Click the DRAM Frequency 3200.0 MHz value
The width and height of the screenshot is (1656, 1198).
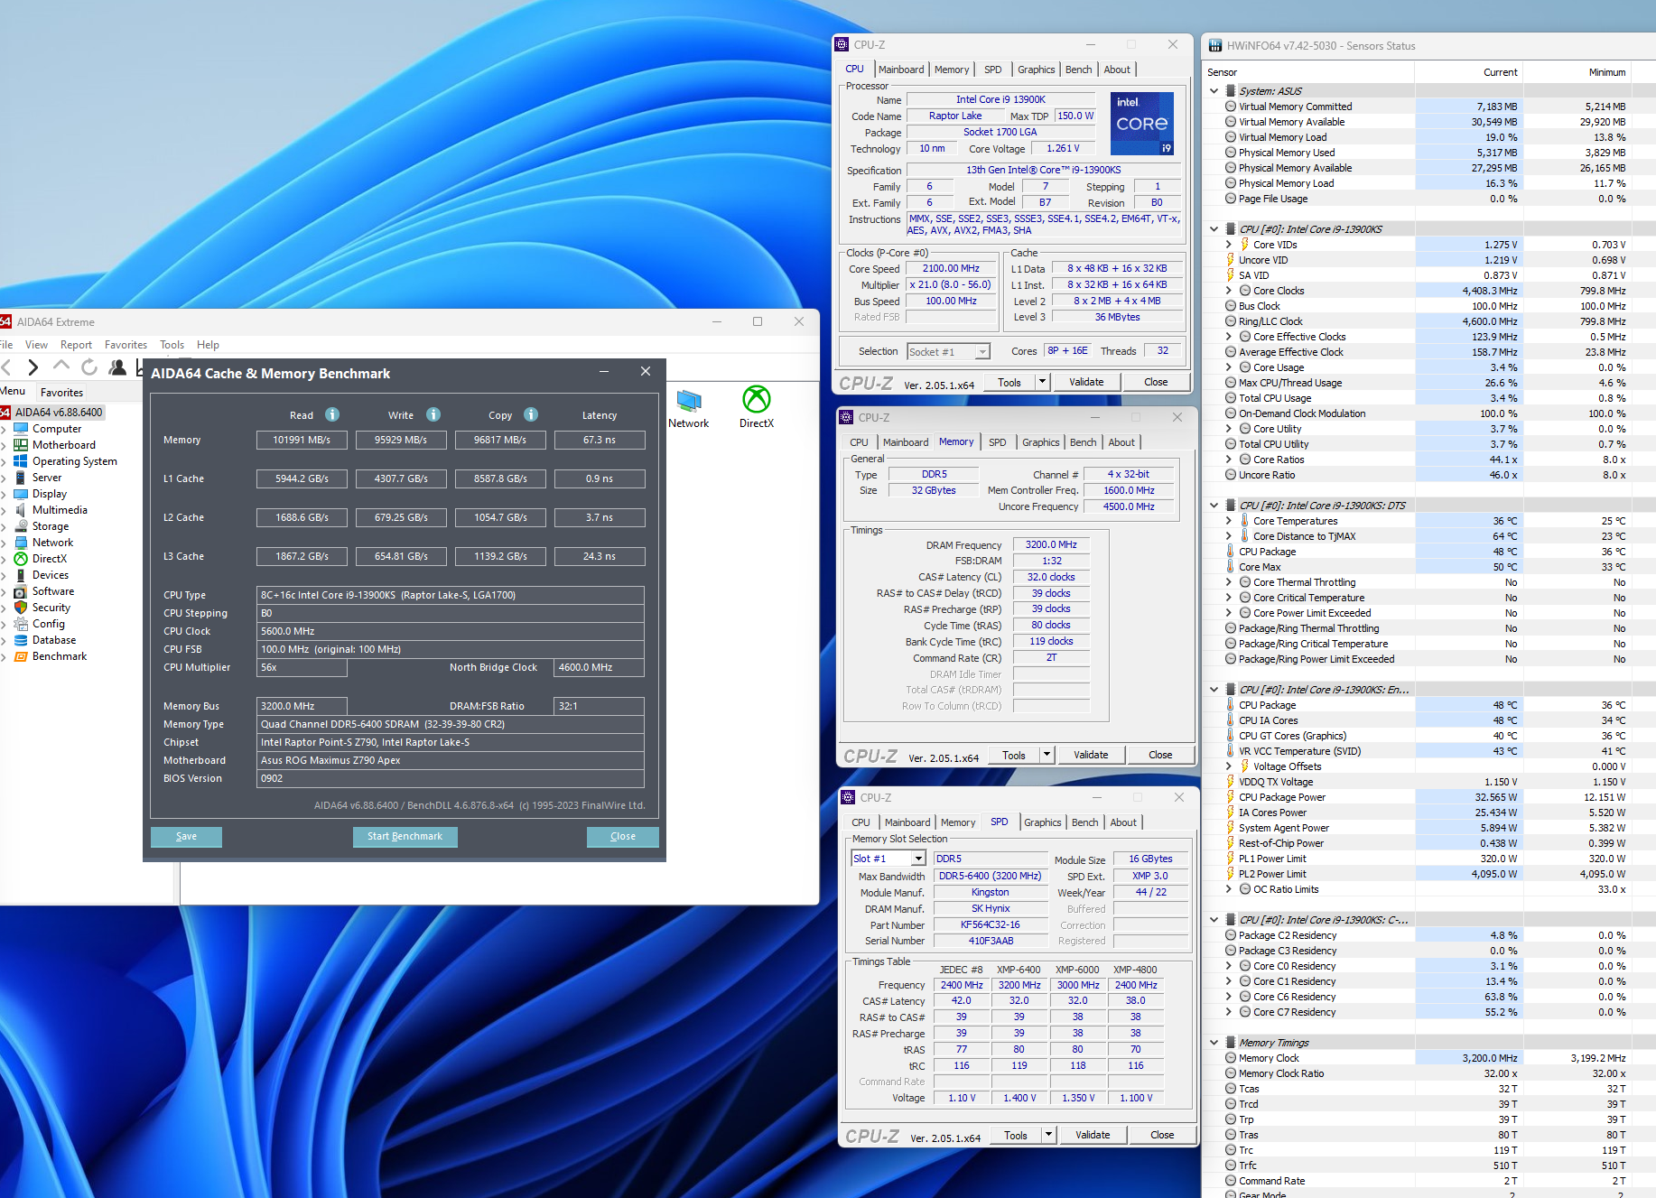coord(1051,544)
